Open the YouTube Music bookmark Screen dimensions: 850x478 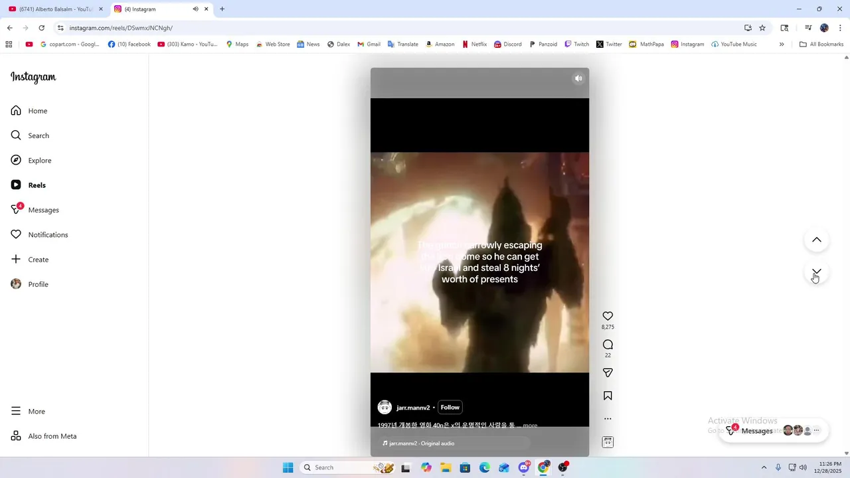(734, 44)
